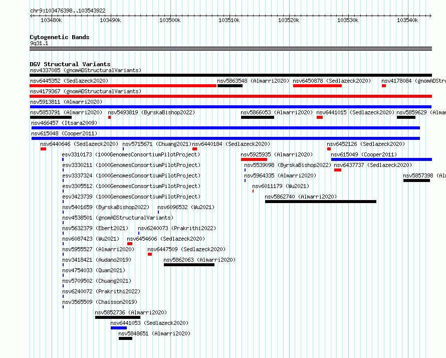
Task: Click the nsv4538501 gnomADStructuralVariants label
Action: pos(118,218)
